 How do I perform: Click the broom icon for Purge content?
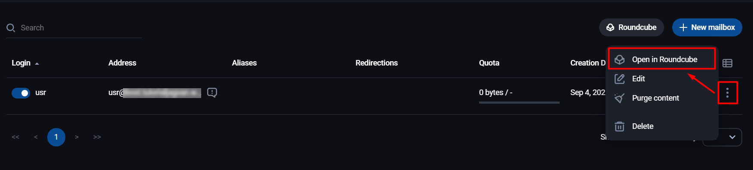(x=619, y=98)
